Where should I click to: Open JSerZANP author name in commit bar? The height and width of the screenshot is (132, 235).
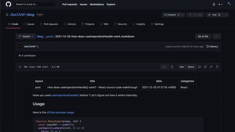[x=30, y=47]
